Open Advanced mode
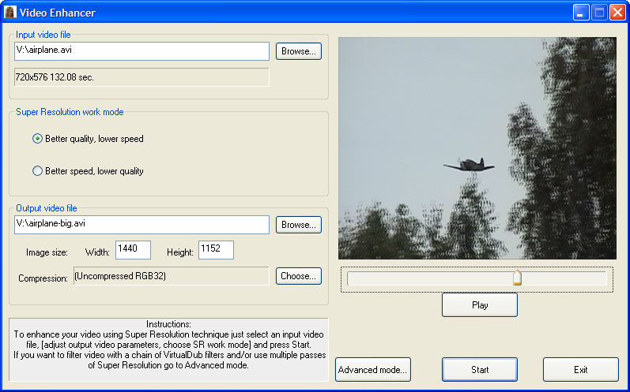630x392 pixels. click(373, 370)
